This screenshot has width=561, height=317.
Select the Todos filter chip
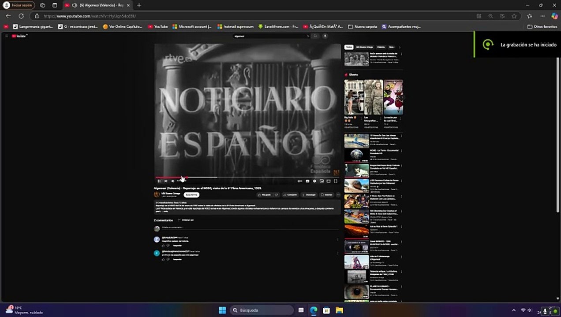click(x=349, y=47)
